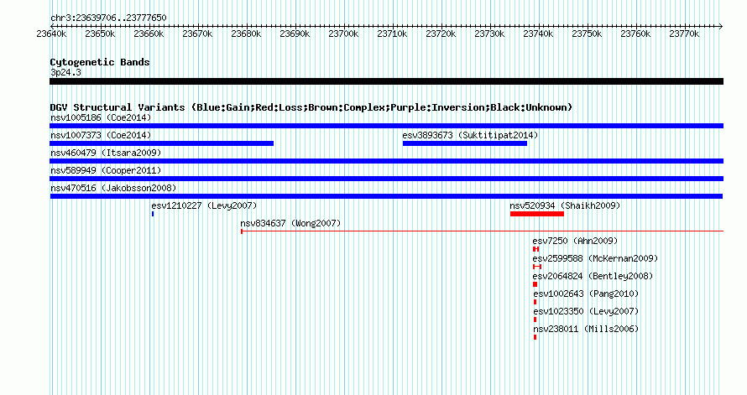Screen dimensions: 747x395
Task: Click the red esv2599588 bracket glyph
Action: [537, 267]
